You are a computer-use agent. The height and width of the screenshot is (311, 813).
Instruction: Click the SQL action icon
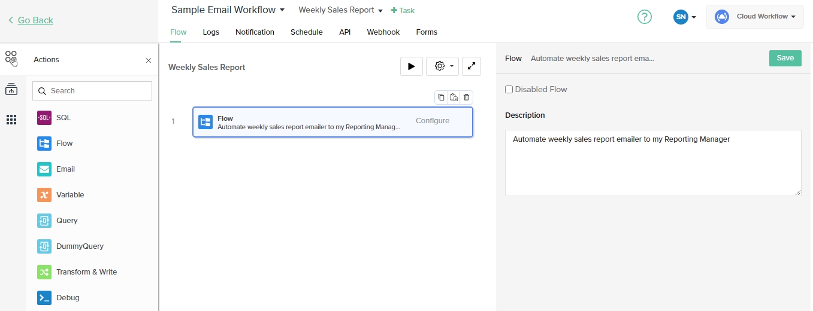[x=44, y=118]
